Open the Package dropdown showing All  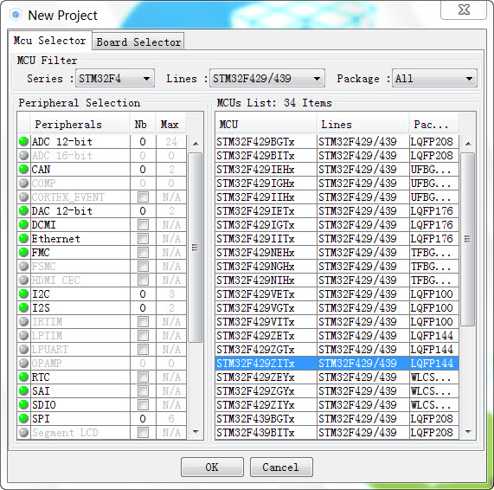435,78
